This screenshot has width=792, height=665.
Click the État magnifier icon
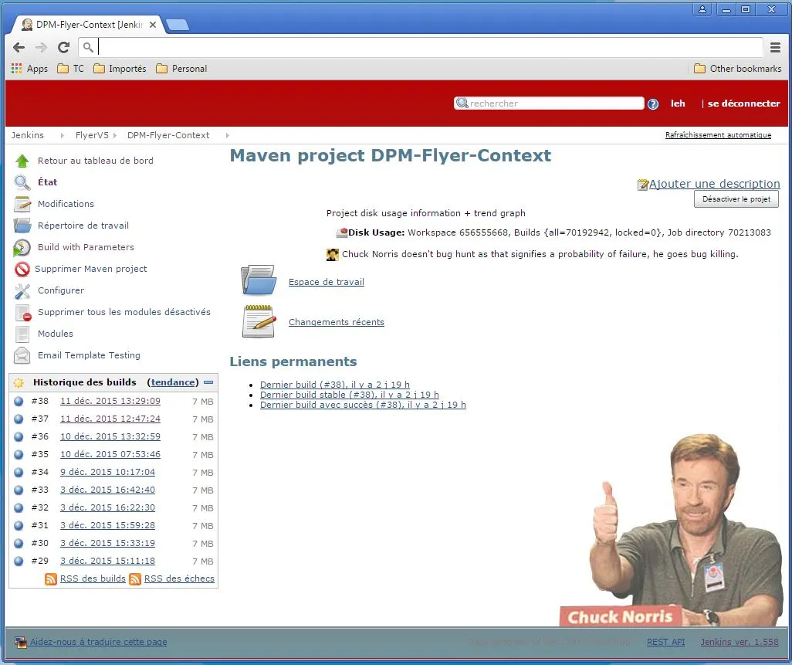[22, 182]
